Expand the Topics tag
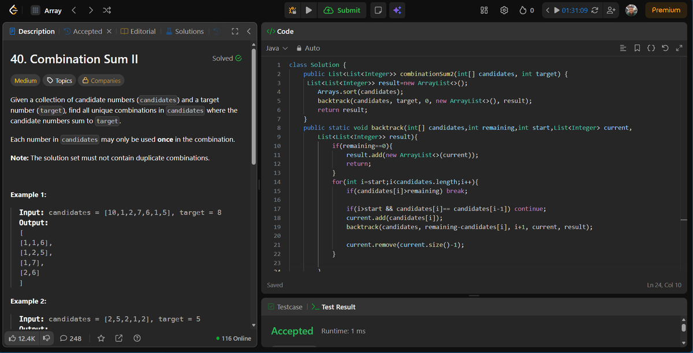The image size is (693, 353). tap(59, 81)
